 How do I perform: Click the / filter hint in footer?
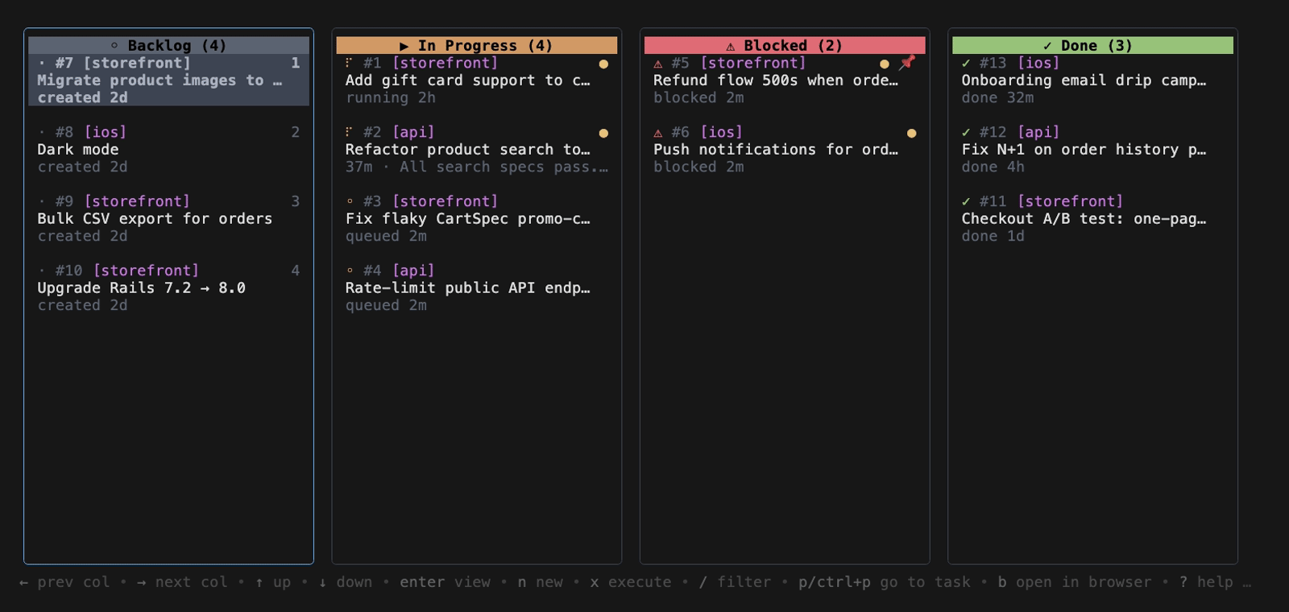735,581
